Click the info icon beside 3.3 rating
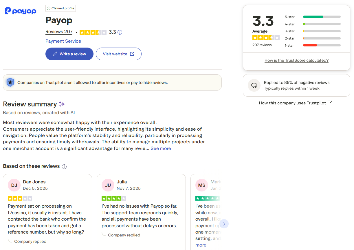 coord(120,32)
